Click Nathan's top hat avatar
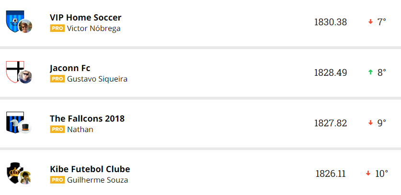Image resolution: width=401 pixels, height=195 pixels. [25, 128]
